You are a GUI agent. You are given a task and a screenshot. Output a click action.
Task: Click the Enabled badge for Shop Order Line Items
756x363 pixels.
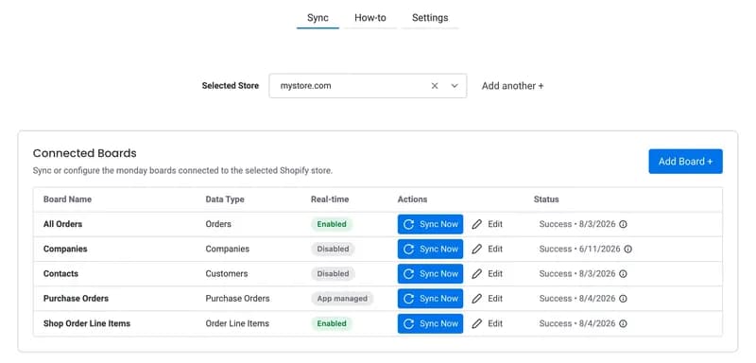point(332,323)
